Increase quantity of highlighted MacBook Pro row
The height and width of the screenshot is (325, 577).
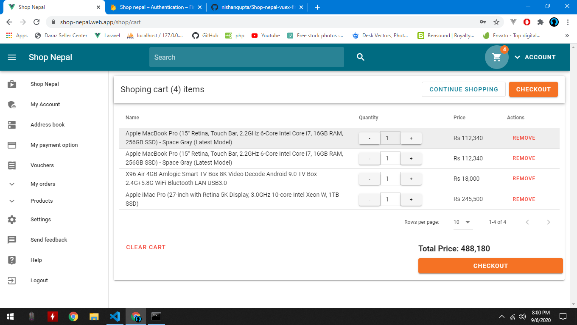411,138
